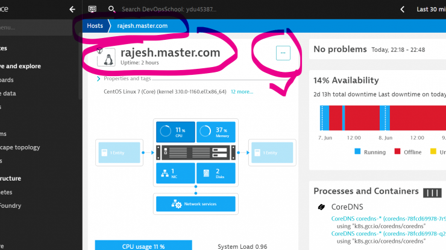Open the 11% CPU tile
This screenshot has height=250, width=446.
[x=175, y=132]
